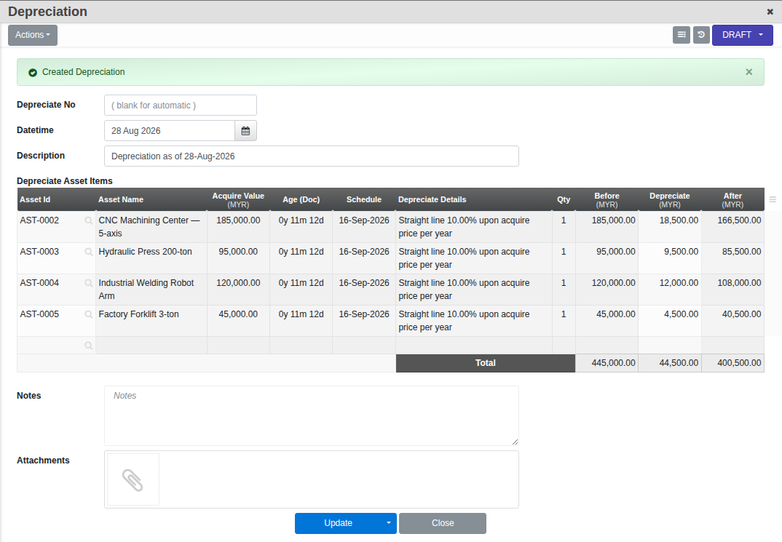Click the After (MYR) column header

[x=732, y=200]
